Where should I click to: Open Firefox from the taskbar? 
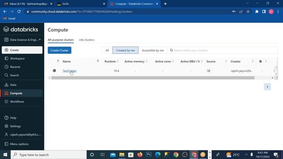point(140,155)
